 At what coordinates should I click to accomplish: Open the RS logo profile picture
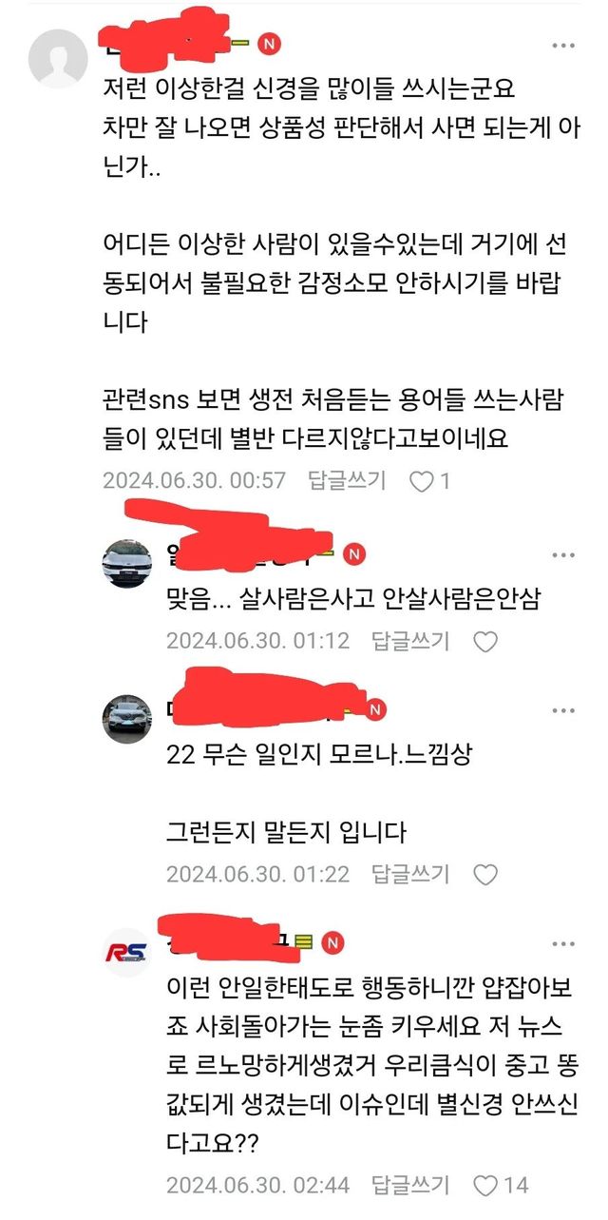[127, 953]
